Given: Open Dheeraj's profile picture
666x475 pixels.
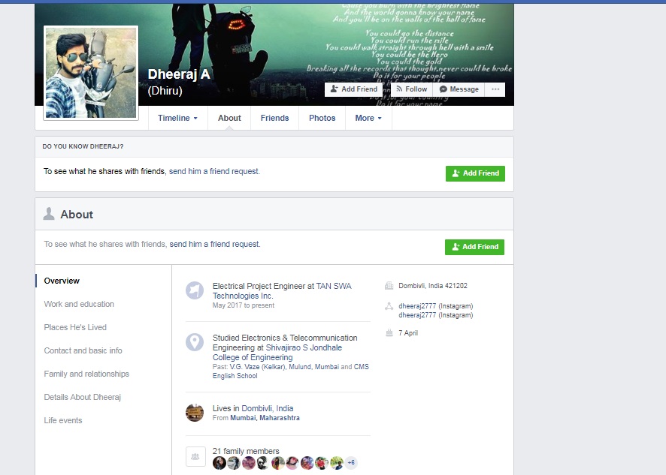Looking at the screenshot, I should click(x=91, y=73).
